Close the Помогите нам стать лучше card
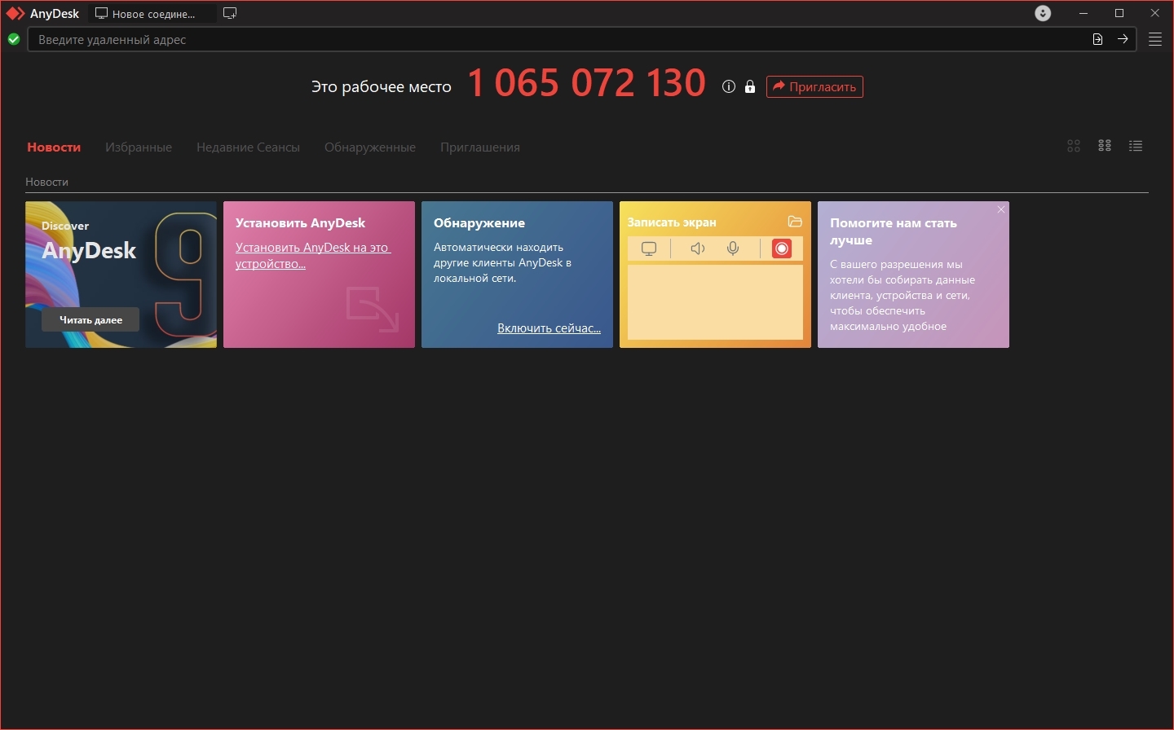 [x=1001, y=209]
